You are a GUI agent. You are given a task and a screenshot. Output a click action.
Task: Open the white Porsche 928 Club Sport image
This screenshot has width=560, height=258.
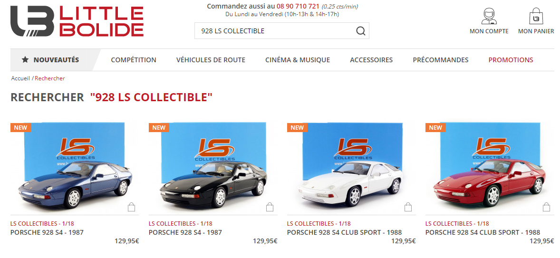tap(351, 168)
